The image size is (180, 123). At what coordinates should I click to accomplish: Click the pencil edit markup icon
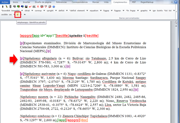point(6,6)
